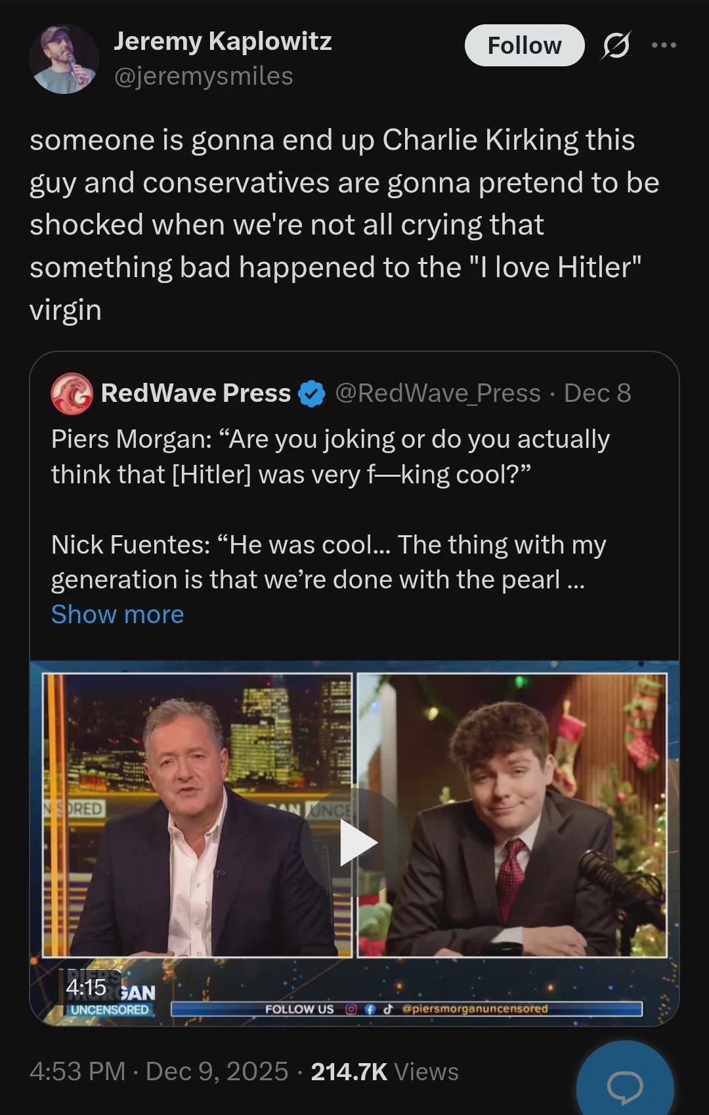Click the Jeremy Kaplowitz display name
Viewport: 709px width, 1115px height.
(223, 41)
